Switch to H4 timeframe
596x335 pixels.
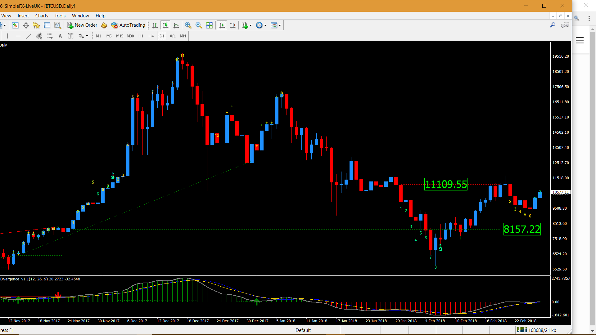(151, 36)
